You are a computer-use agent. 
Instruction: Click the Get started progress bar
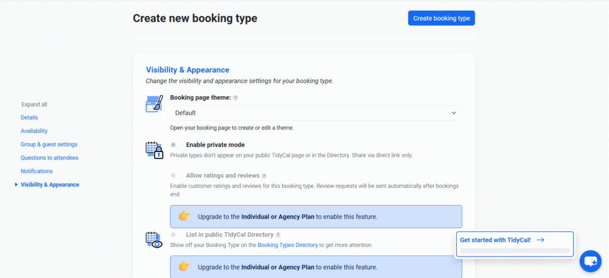514,251
